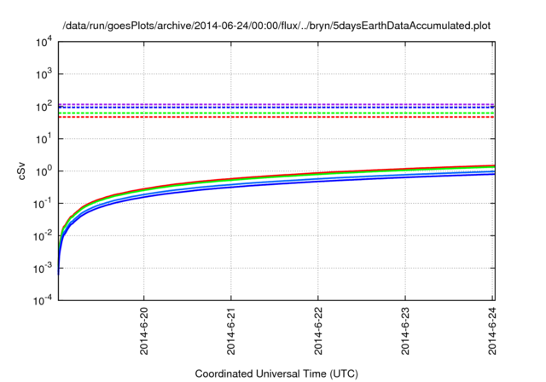Click the cSv y-axis unit label

tap(21, 171)
